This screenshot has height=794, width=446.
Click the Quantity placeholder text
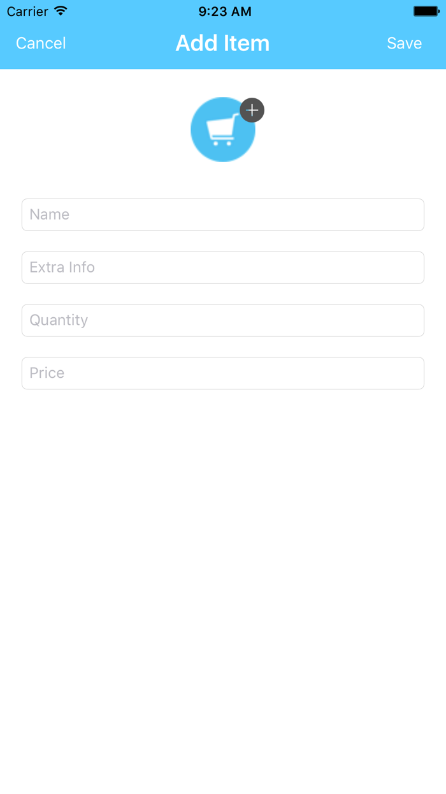pyautogui.click(x=59, y=320)
